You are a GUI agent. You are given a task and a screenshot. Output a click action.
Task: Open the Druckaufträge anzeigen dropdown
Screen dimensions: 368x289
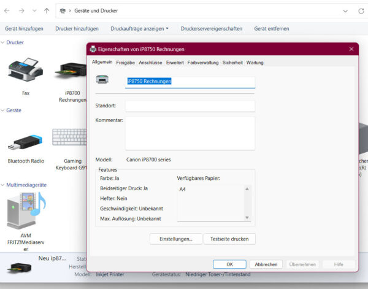pos(139,29)
